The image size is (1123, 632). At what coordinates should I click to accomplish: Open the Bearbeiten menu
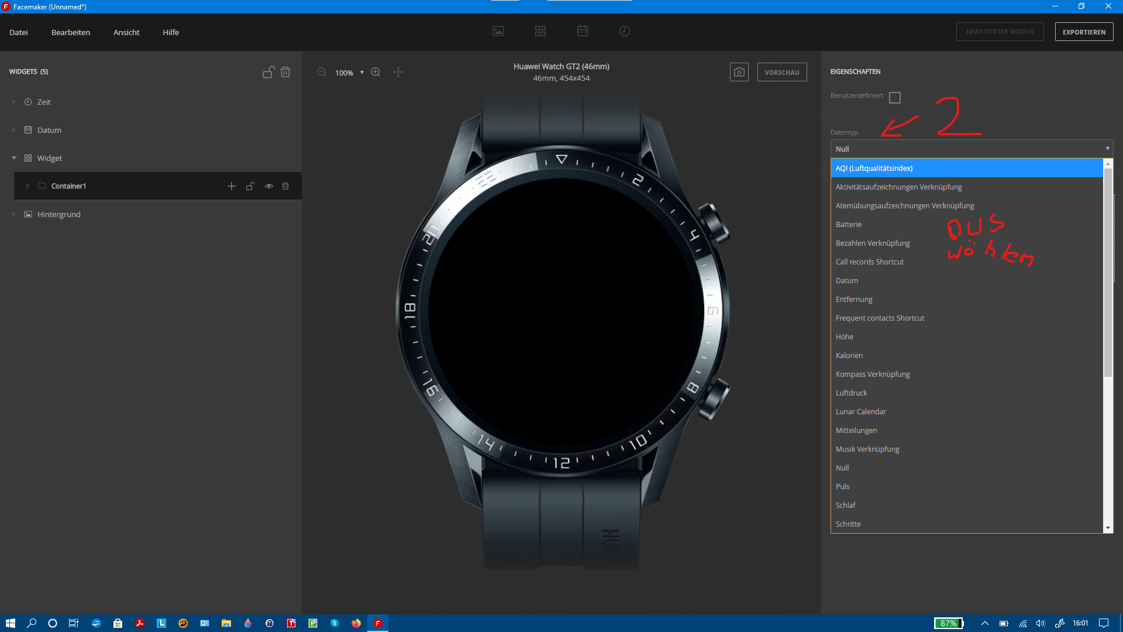click(71, 32)
